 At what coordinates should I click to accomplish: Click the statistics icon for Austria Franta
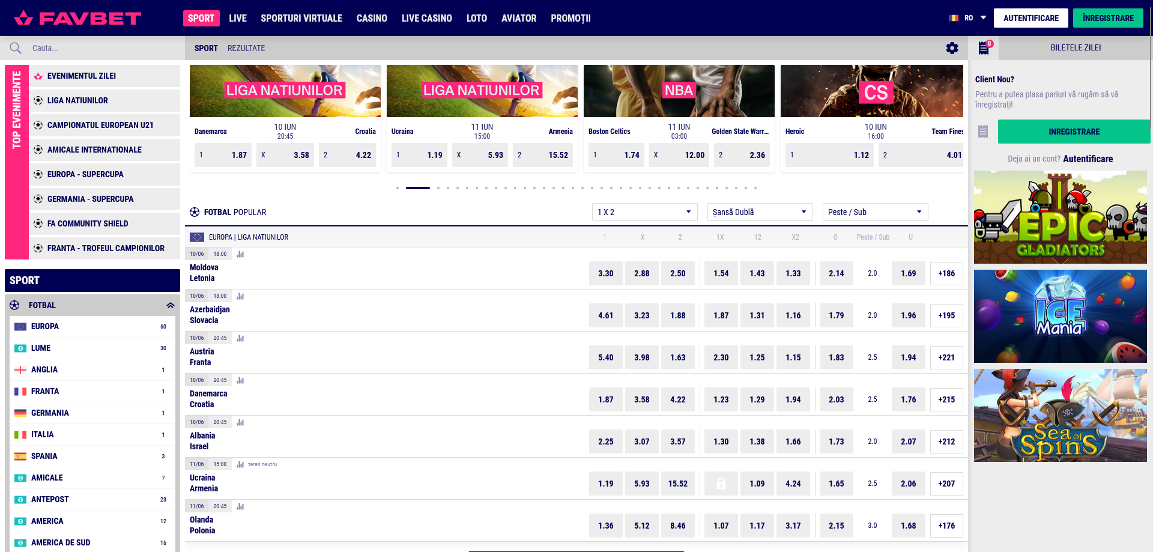(x=240, y=338)
